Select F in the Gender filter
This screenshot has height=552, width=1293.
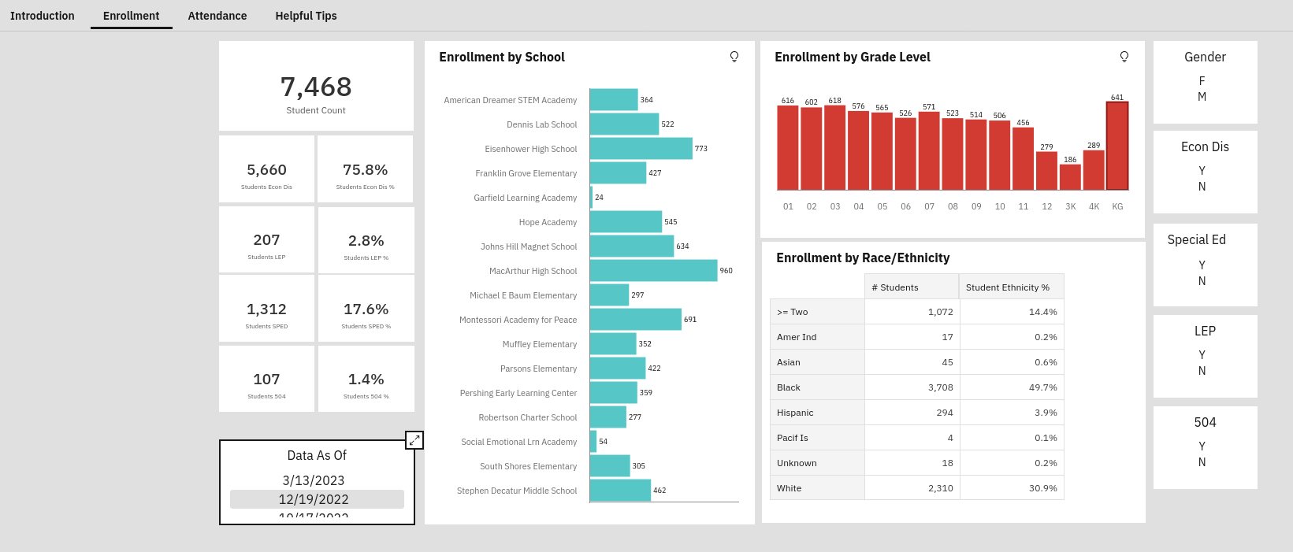(1202, 81)
